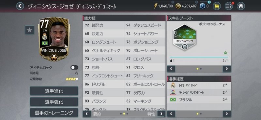Open the task checklist with notification
The image size is (261, 120).
[x=229, y=6]
